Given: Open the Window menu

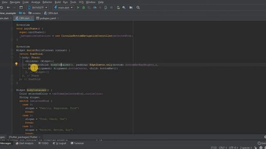Looking at the screenshot, I should coord(91,2).
